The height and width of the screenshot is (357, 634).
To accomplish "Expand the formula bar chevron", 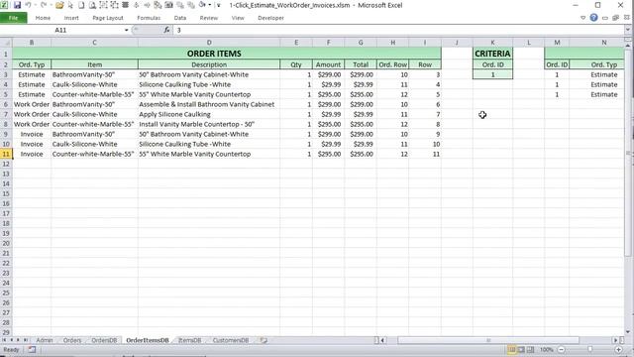I will point(627,30).
